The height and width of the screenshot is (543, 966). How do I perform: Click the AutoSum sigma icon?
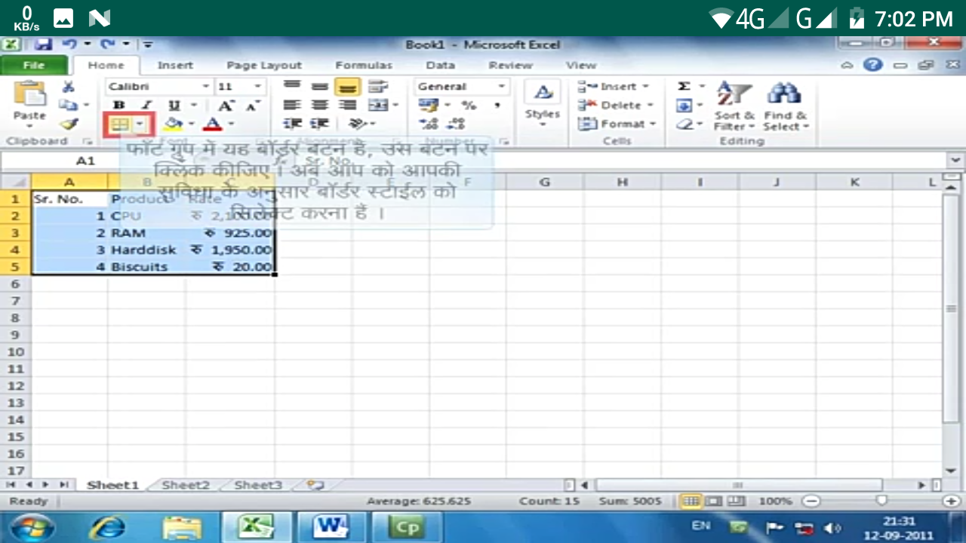685,87
